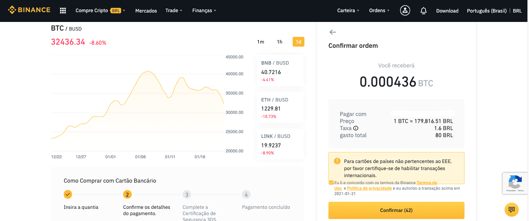Click Confirme os detalhes do pagamento label
529x221 pixels.
click(147, 210)
